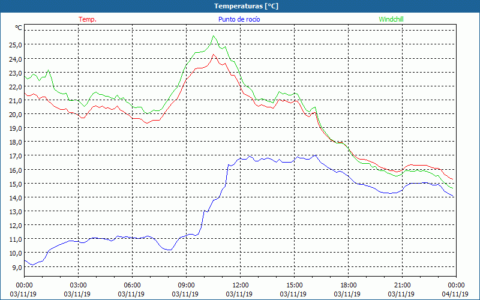Select the red 'Temp.' legend label
Image resolution: width=480 pixels, height=300 pixels.
[88, 19]
